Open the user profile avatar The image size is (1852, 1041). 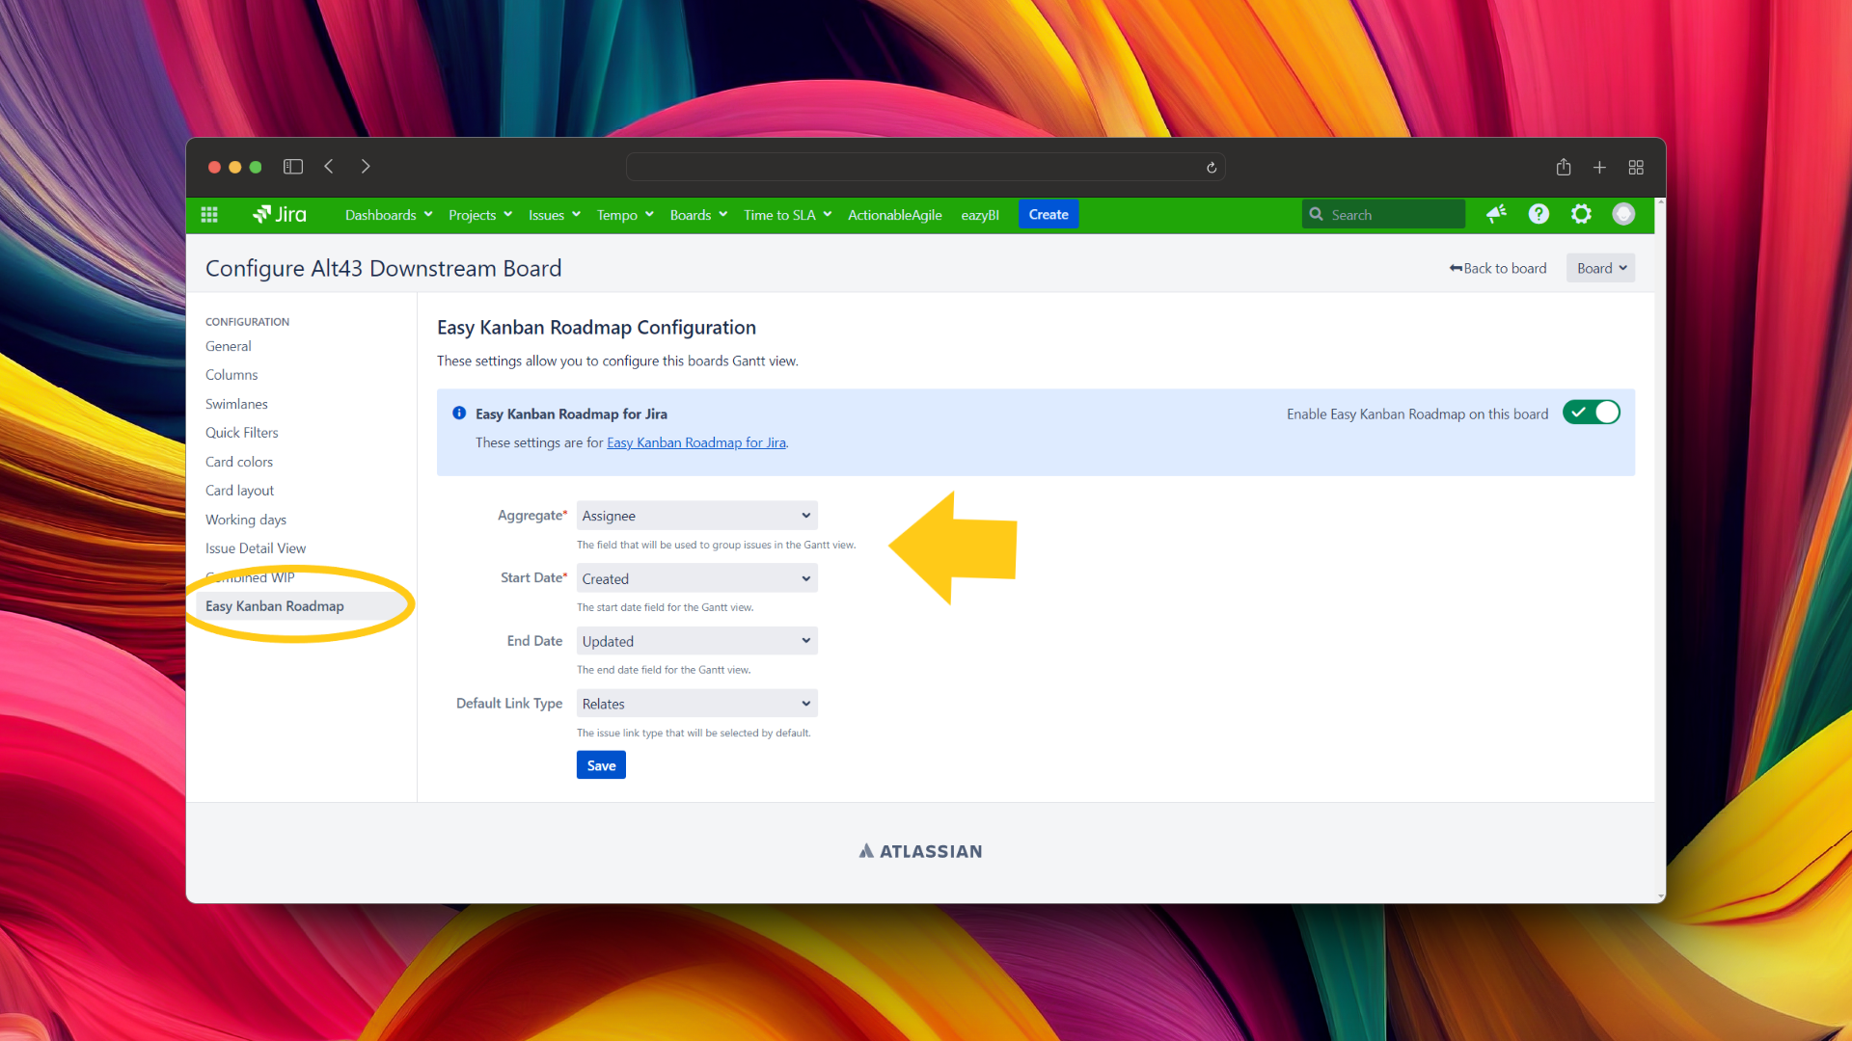(x=1623, y=214)
